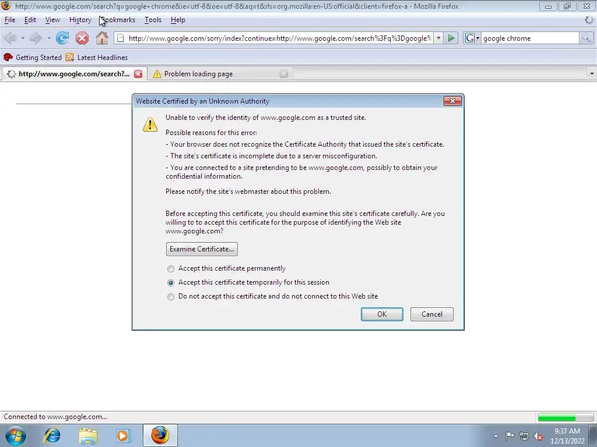Click the warning triangle icon in dialog
Image resolution: width=597 pixels, height=447 pixels.
pyautogui.click(x=150, y=125)
